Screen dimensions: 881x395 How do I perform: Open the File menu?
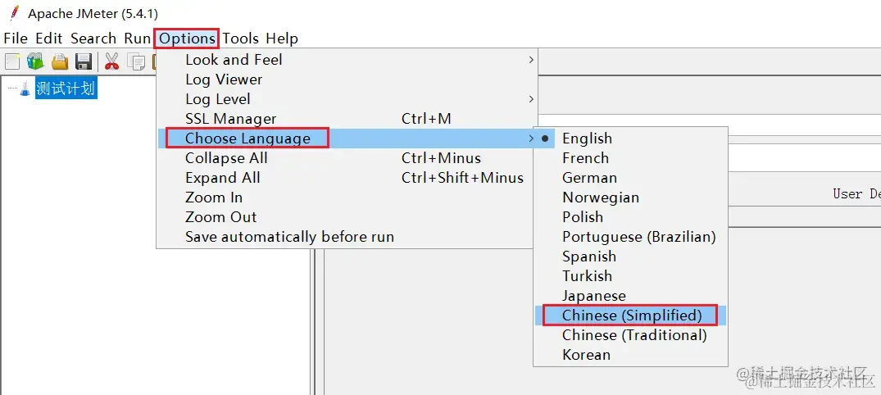[x=16, y=39]
